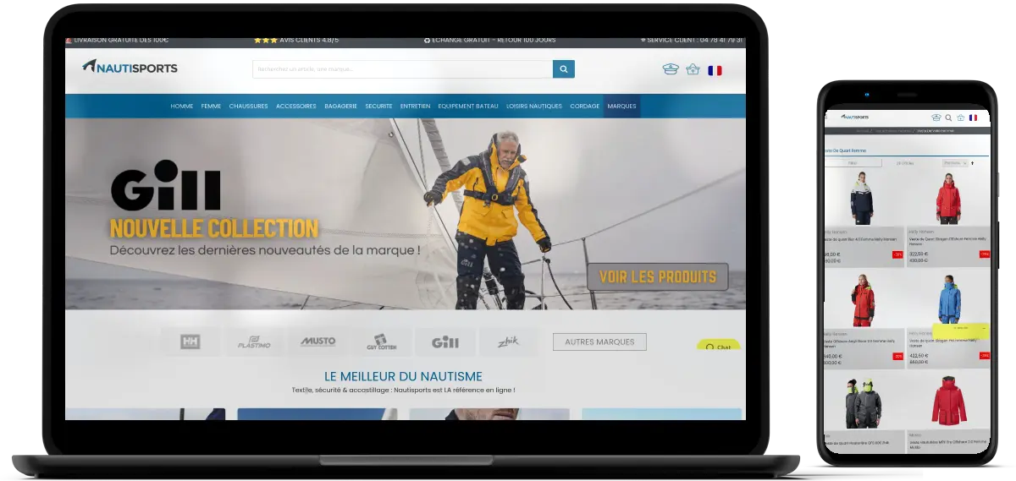Click the 422,50 € price on the phone

918,356
